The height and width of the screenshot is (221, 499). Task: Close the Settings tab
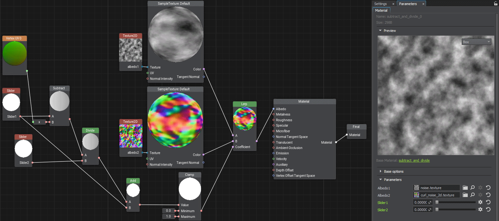(x=393, y=4)
